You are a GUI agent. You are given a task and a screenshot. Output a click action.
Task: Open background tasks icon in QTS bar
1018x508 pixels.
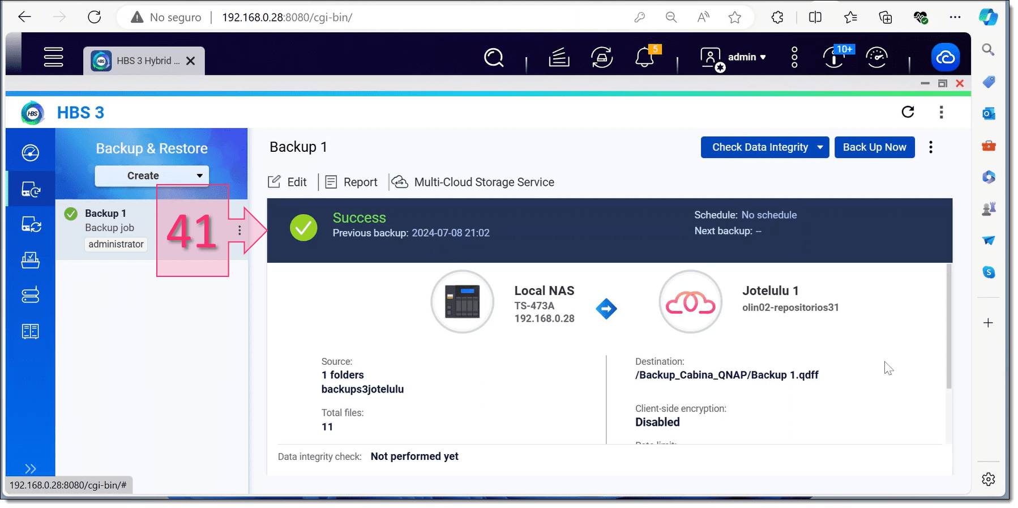click(x=559, y=57)
